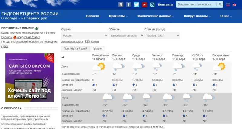Open the Страна dropdown showing Россия
Screen dimensions: 242x129
pyautogui.click(x=84, y=36)
